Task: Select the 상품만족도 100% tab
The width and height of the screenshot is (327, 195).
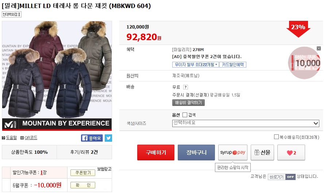Action: 30,152
